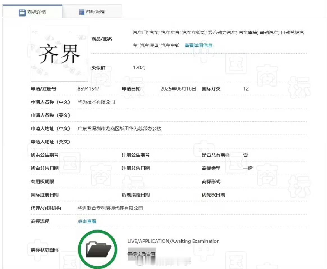Click the 是否共有商标 value 否

coord(246,155)
